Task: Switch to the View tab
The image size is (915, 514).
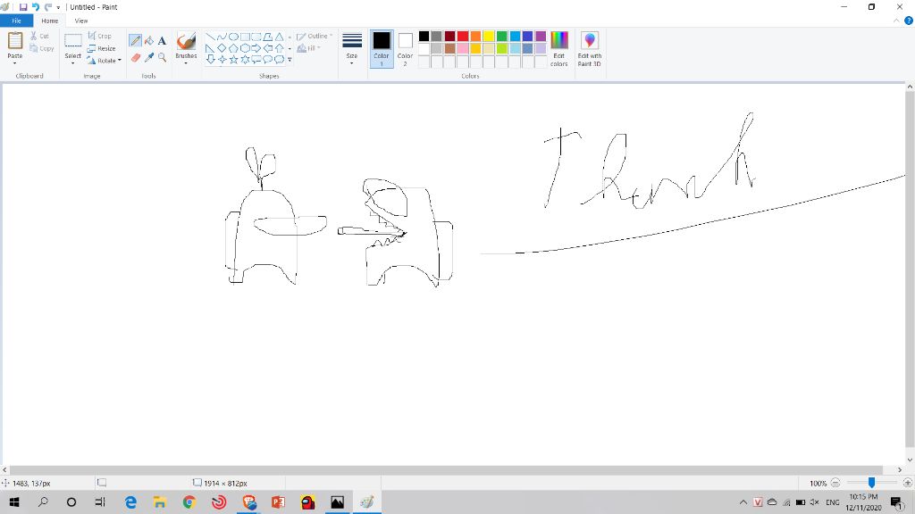Action: click(x=81, y=21)
